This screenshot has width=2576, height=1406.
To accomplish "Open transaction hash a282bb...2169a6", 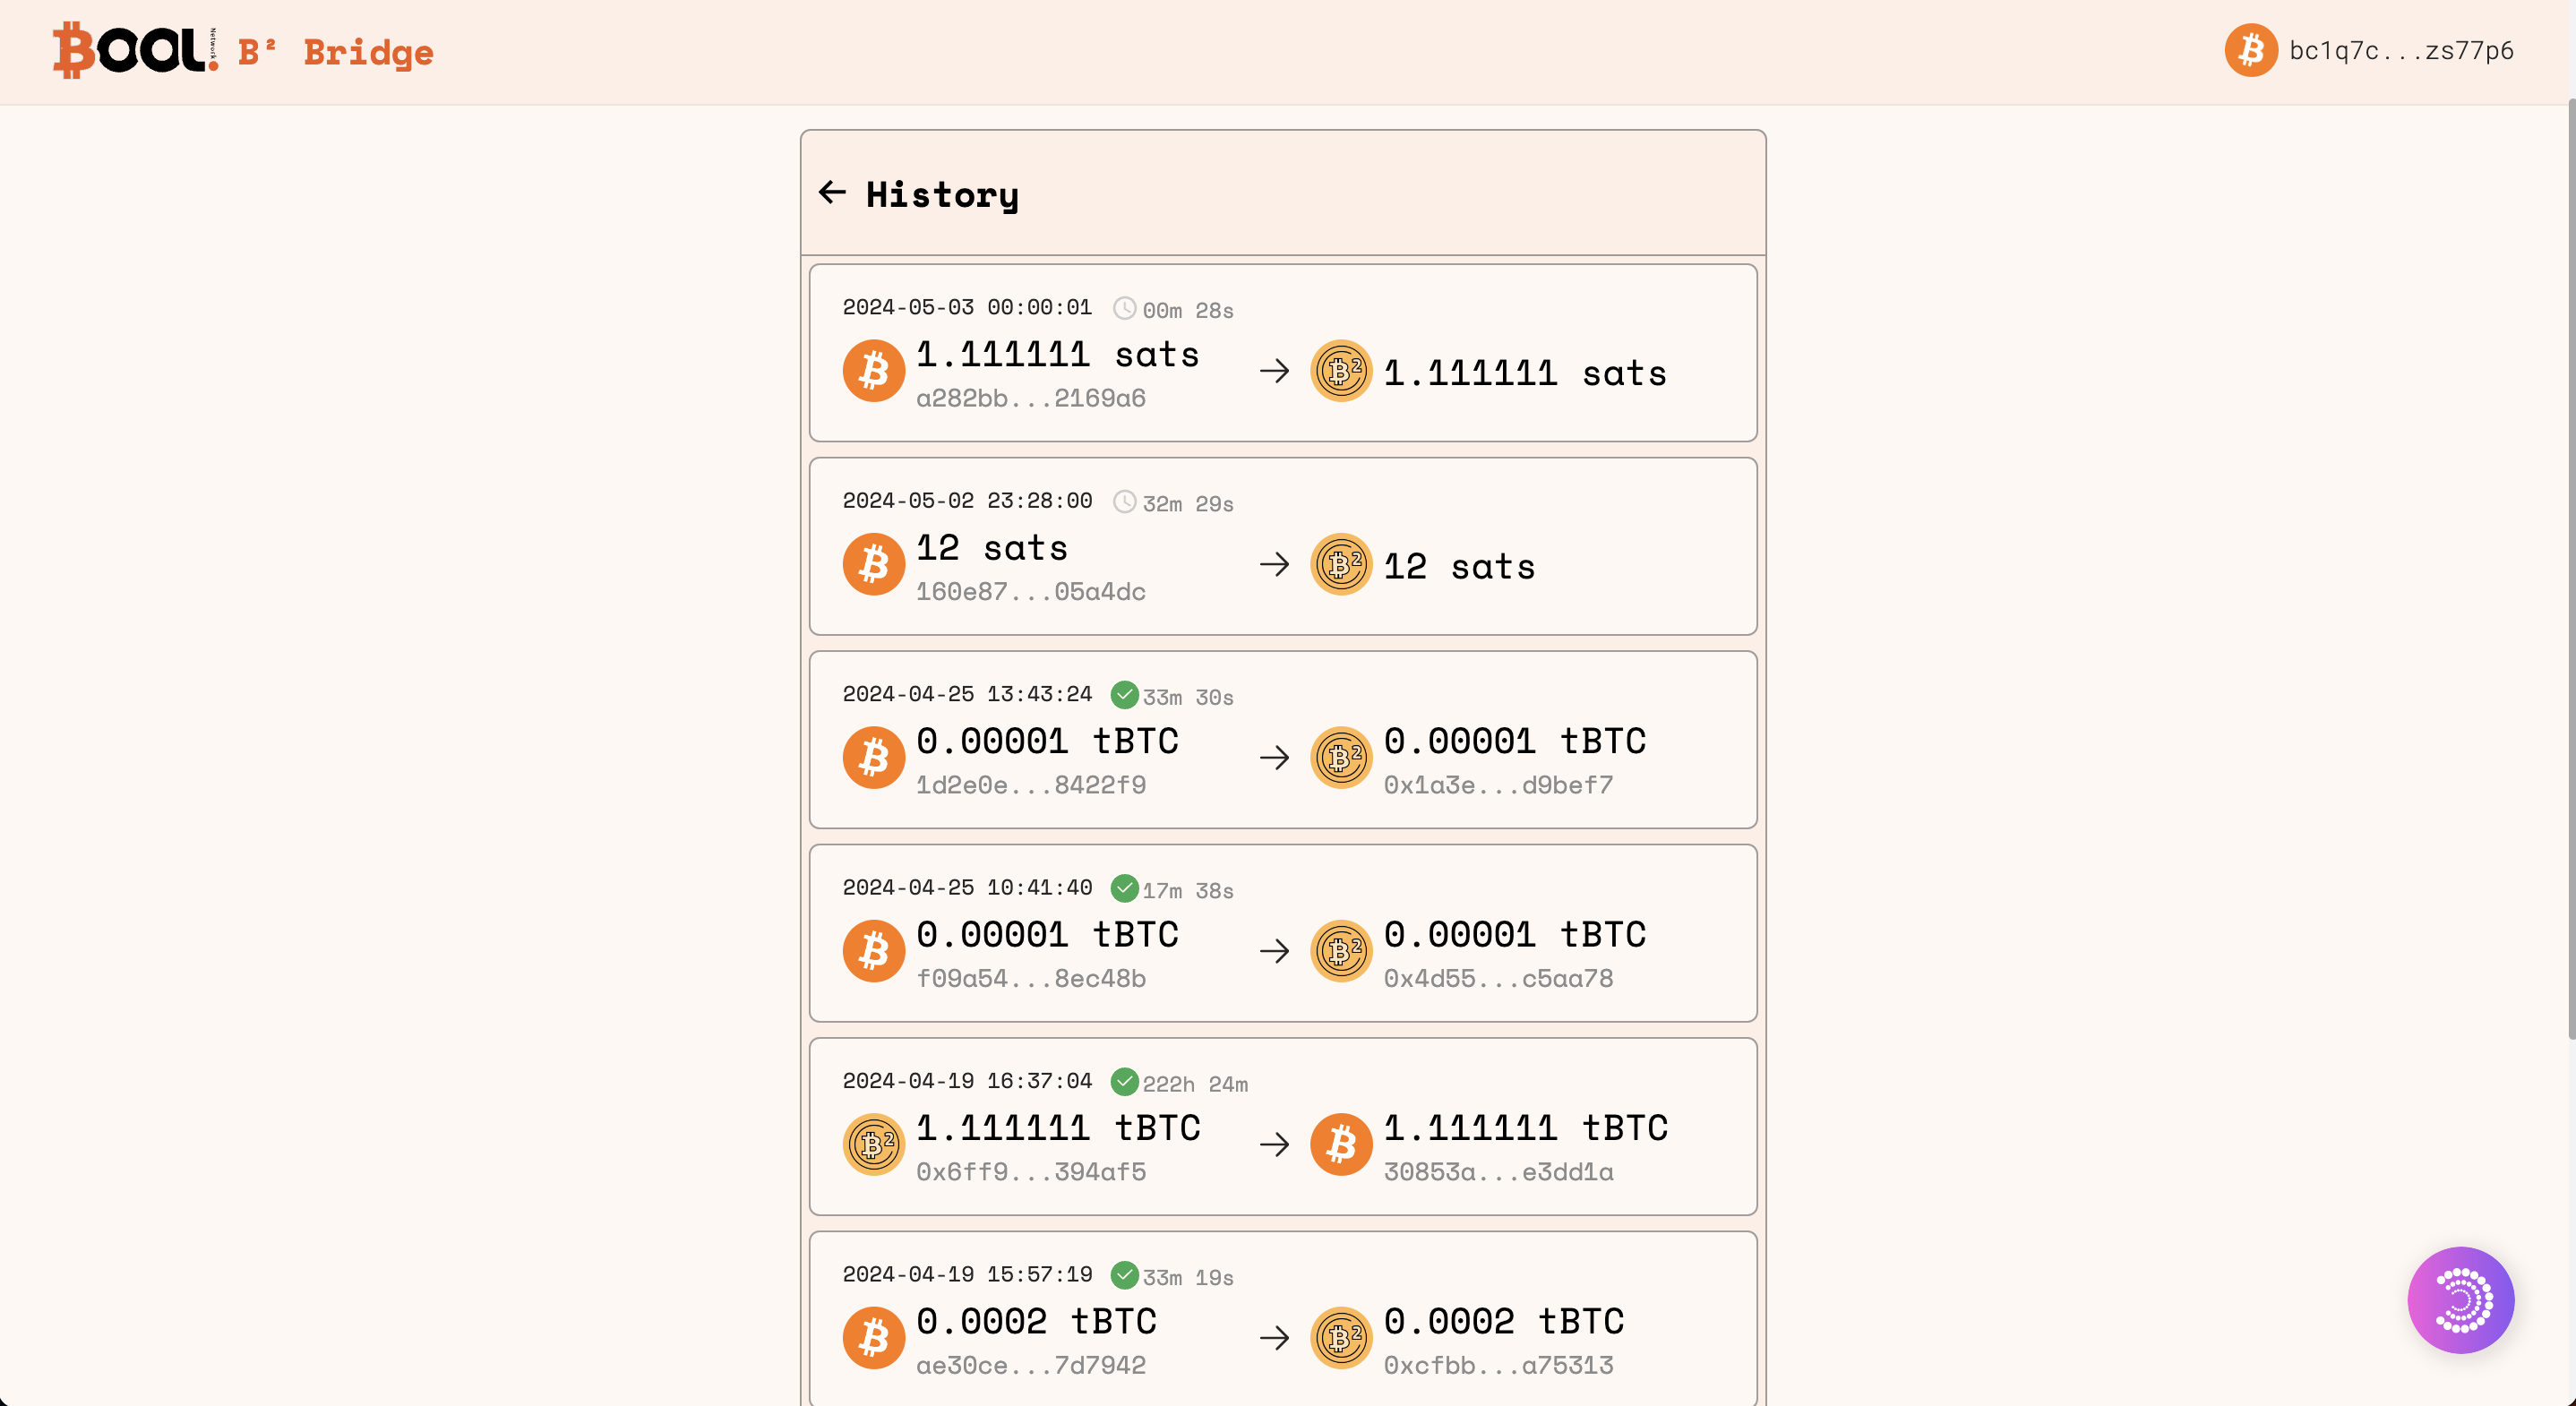I will 1030,398.
